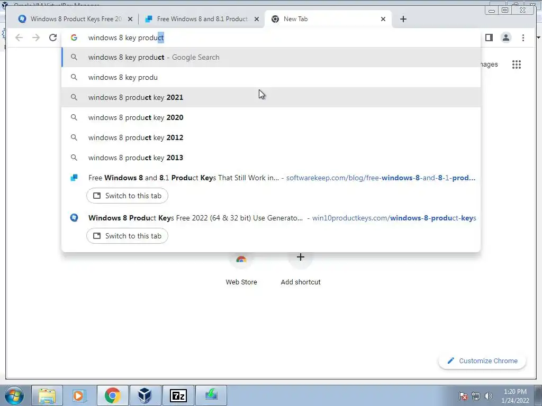This screenshot has height=406, width=542.
Task: Reload the page with the refresh icon
Action: [53, 38]
